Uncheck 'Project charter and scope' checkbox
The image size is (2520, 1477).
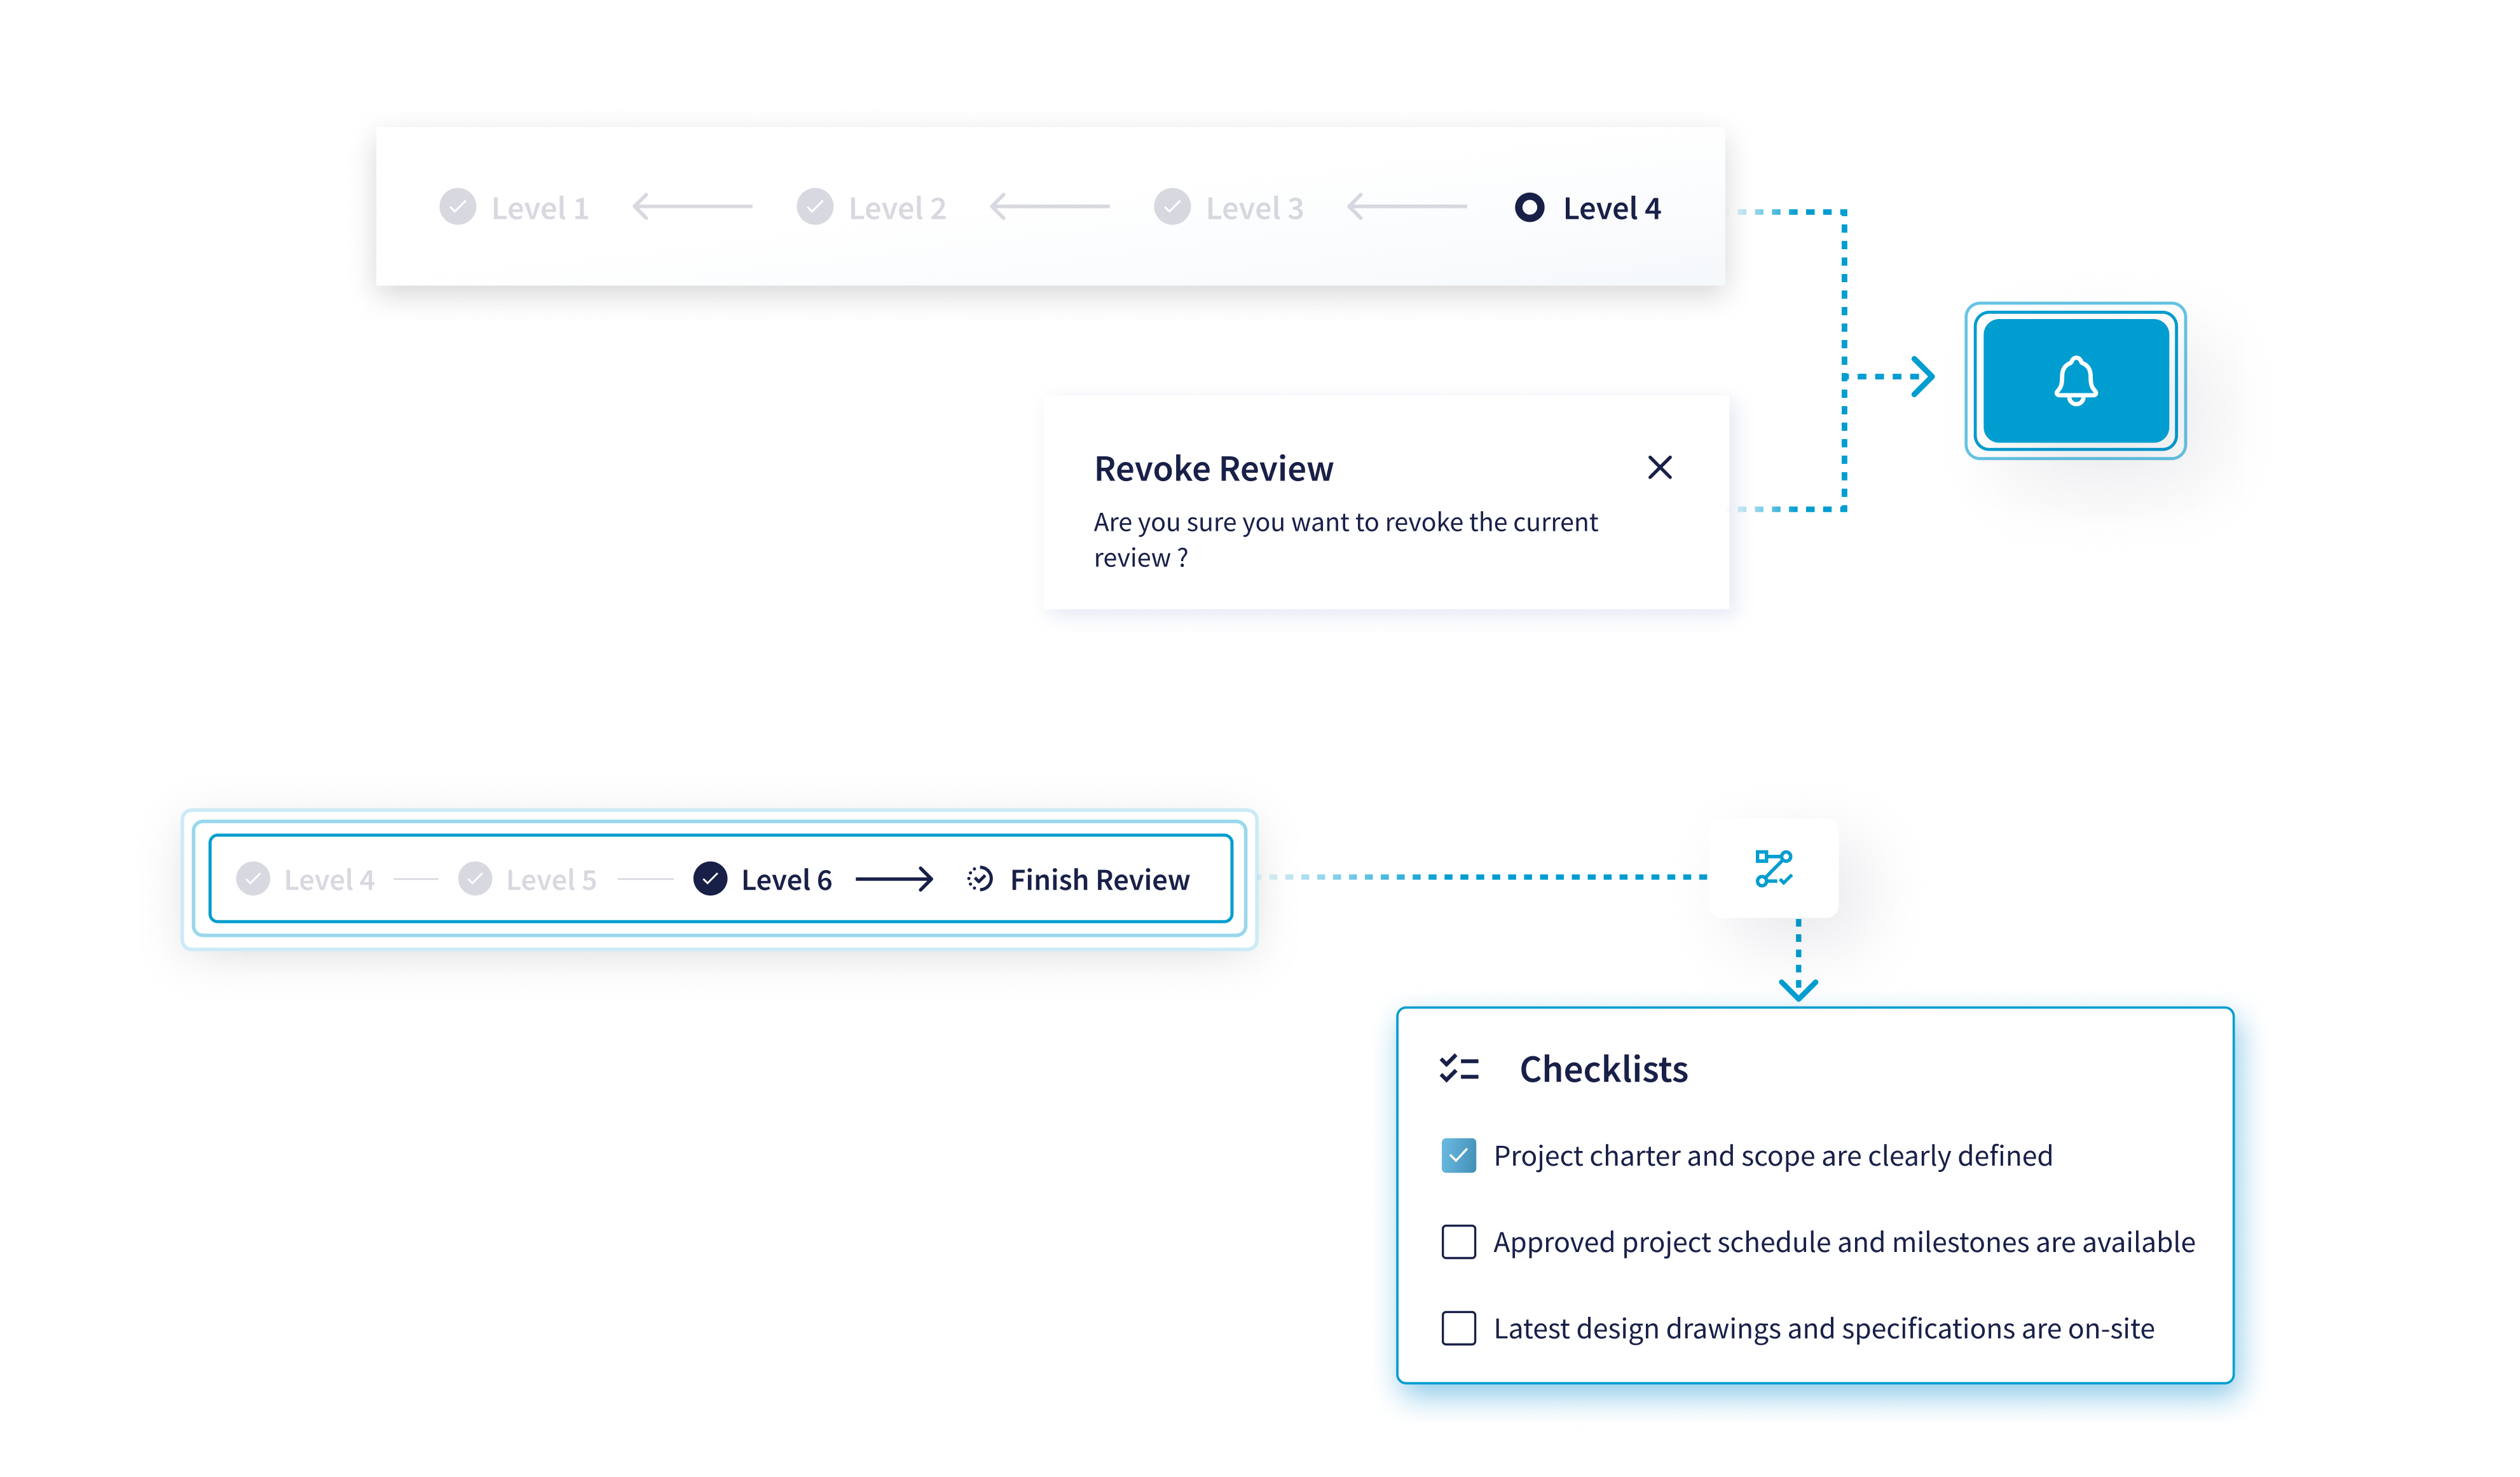pos(1458,1155)
